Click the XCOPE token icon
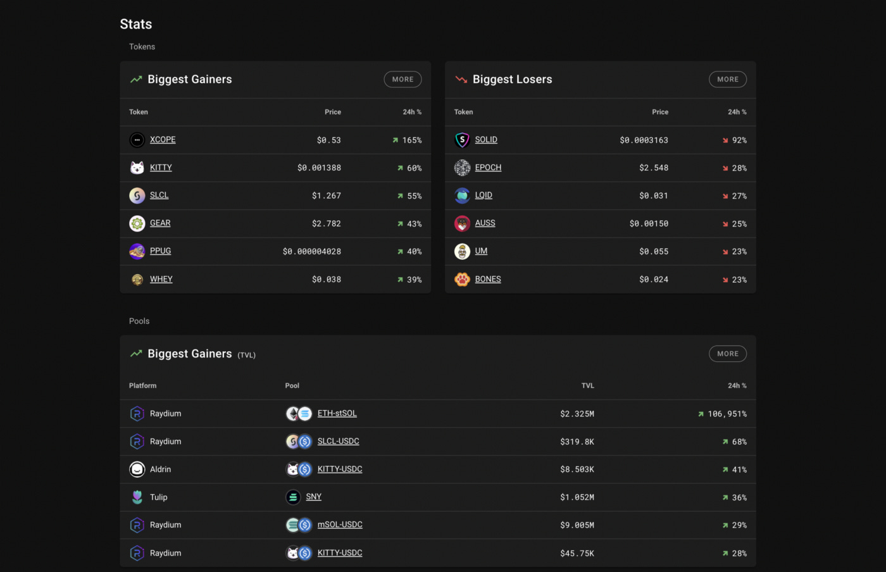This screenshot has height=572, width=886. click(137, 140)
